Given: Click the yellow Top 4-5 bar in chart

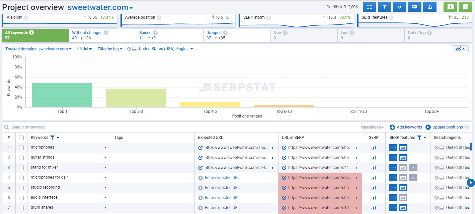Looking at the screenshot, I should click(x=210, y=105).
